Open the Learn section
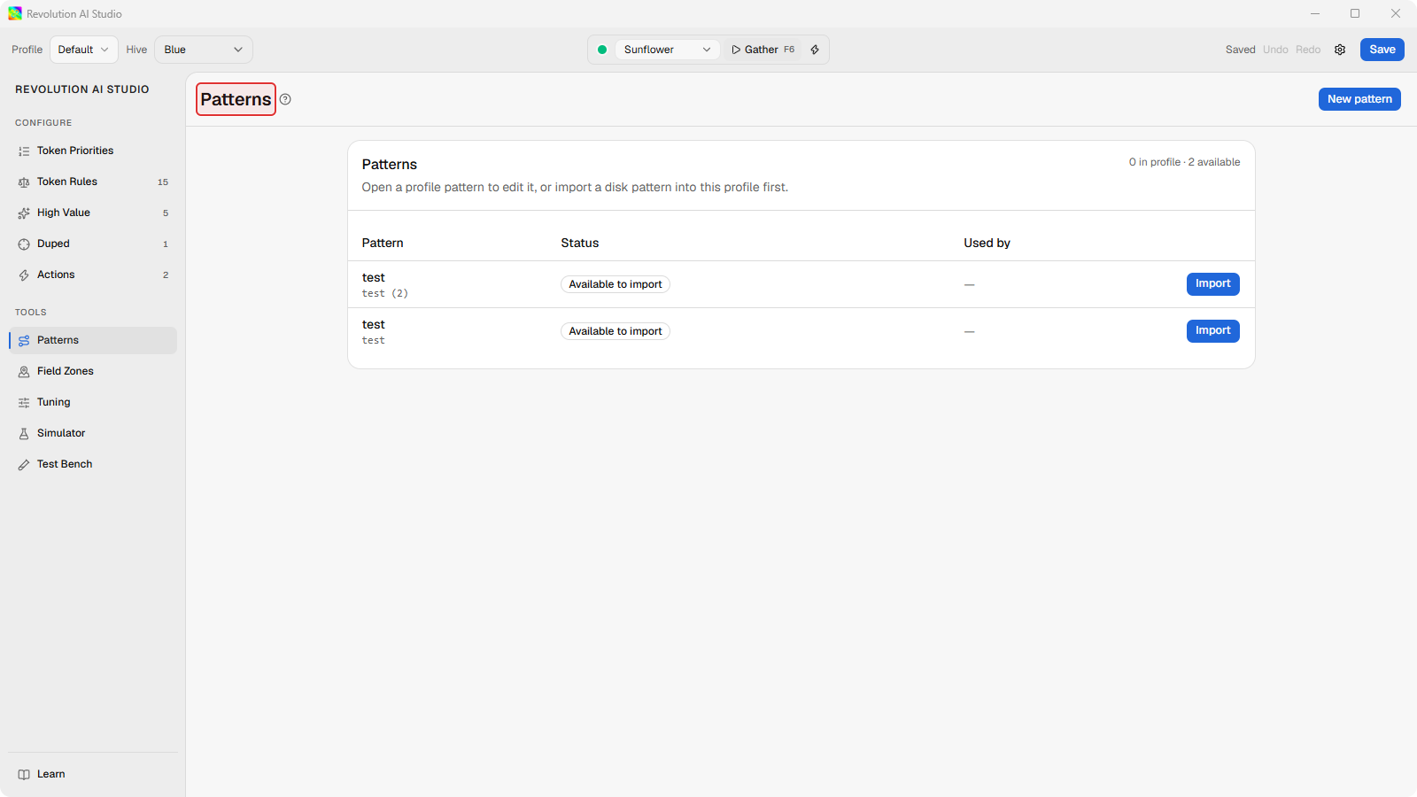This screenshot has width=1417, height=797. click(93, 774)
